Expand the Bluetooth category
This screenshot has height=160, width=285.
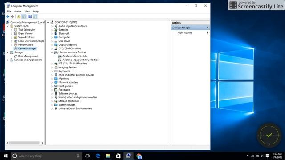click(x=52, y=34)
